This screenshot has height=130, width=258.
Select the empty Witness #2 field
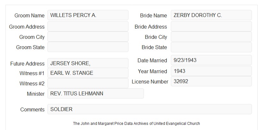tap(88, 83)
